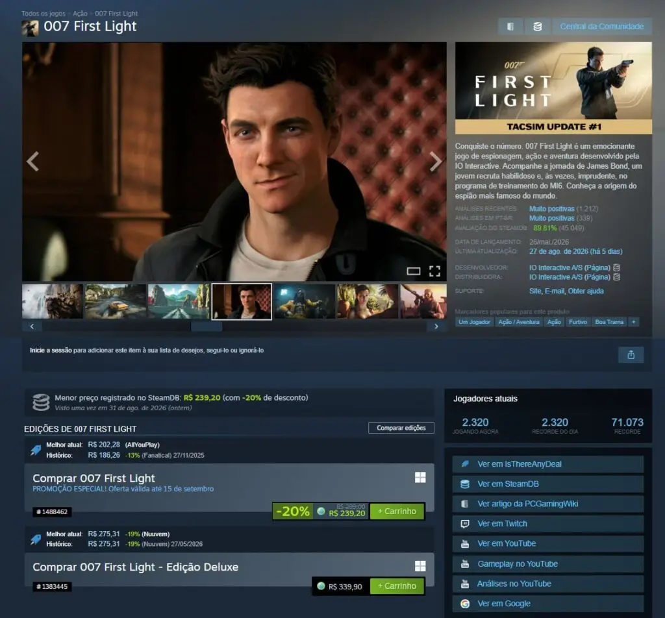Viewport: 665px width, 618px height.
Task: Open Ver em Google
Action: [x=548, y=604]
